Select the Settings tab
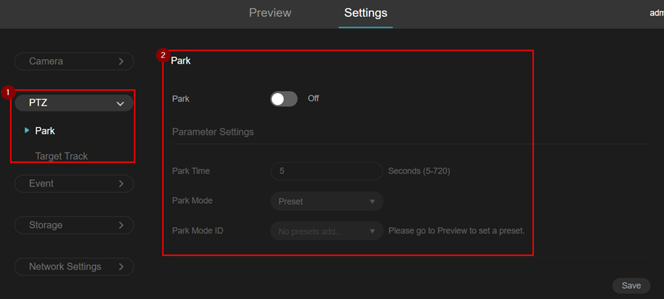This screenshot has width=664, height=299. [x=365, y=13]
